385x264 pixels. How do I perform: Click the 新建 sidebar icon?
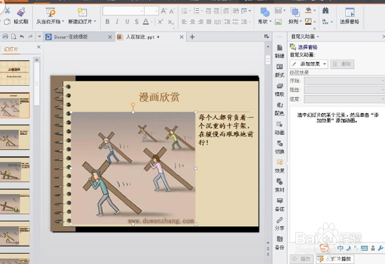pos(280,51)
